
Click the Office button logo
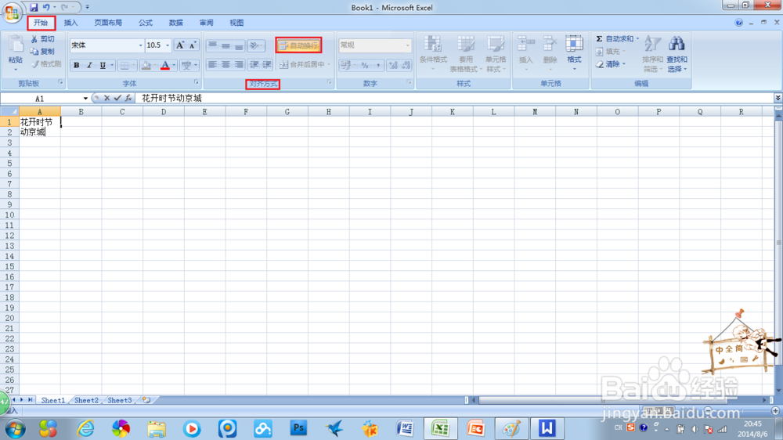12,12
